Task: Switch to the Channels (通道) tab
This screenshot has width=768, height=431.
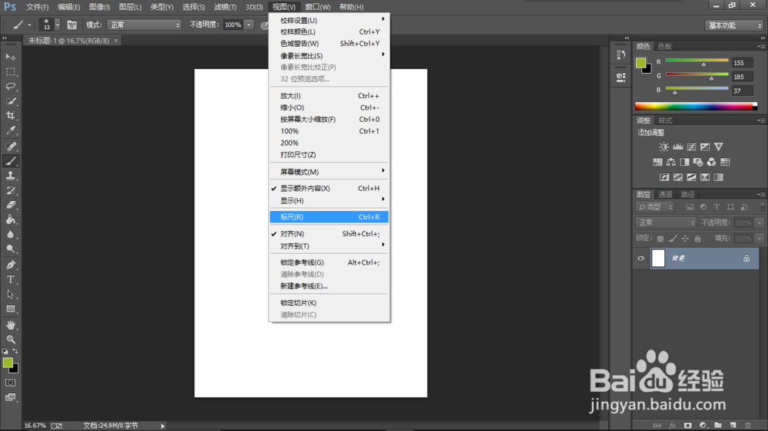Action: (664, 194)
